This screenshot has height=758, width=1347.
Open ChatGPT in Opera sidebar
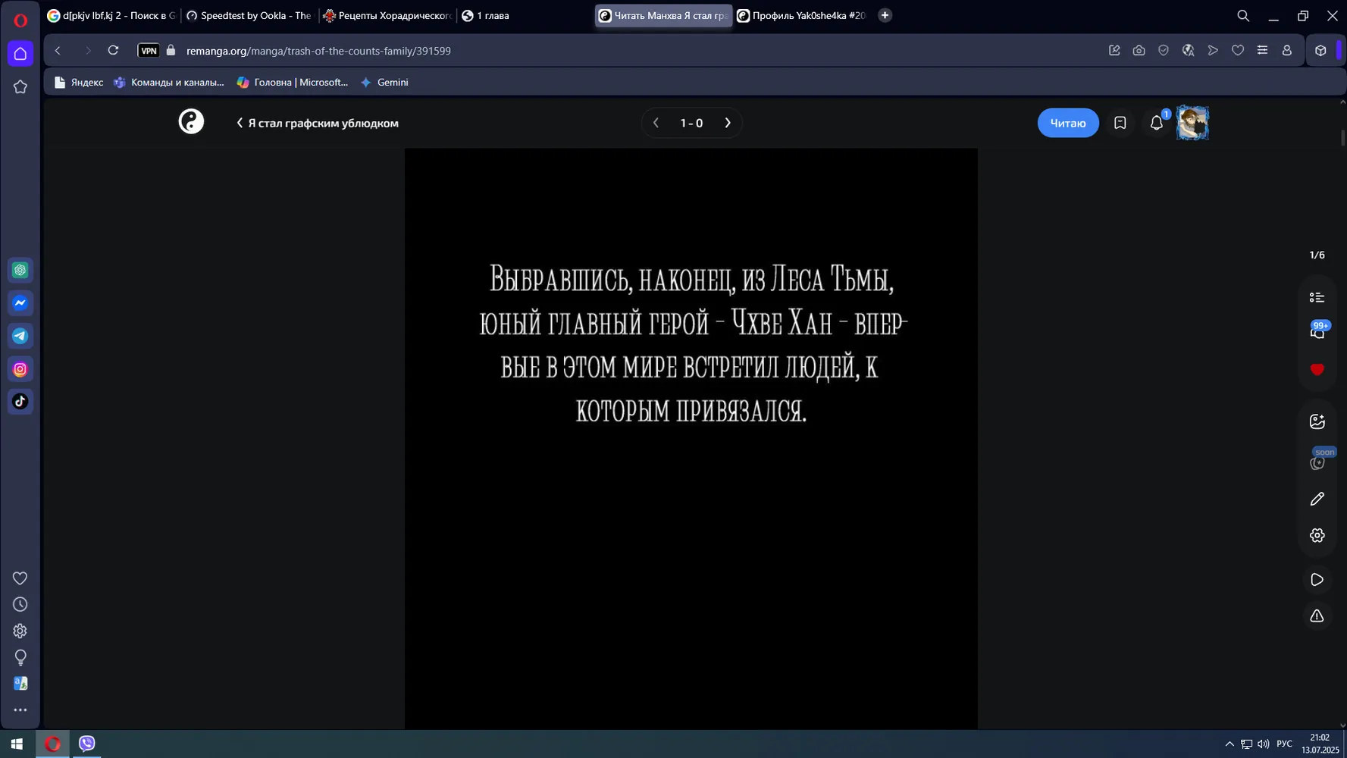point(20,271)
